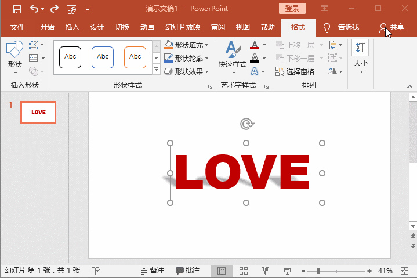Toggle the 备注 notes pane
Screen dimensions: 417x278
153,271
